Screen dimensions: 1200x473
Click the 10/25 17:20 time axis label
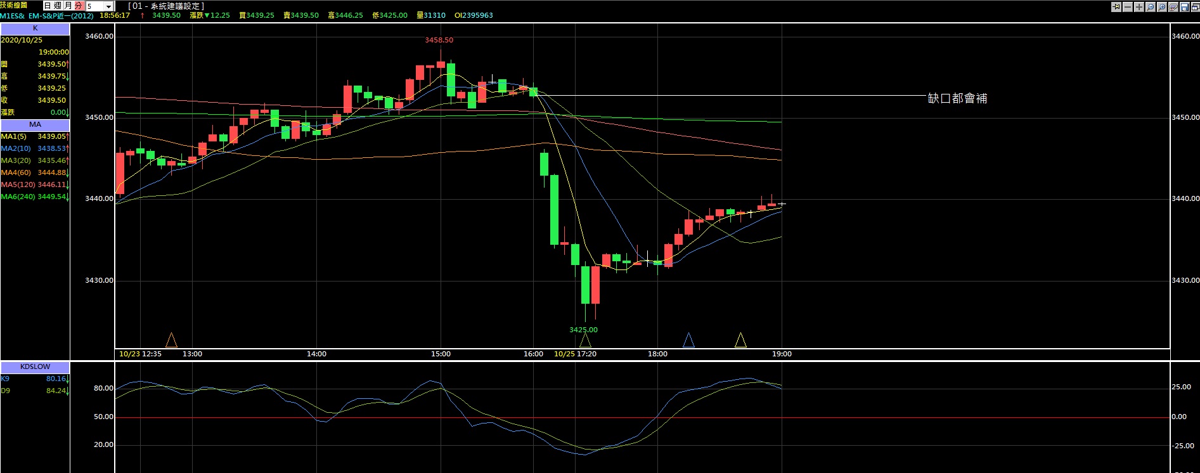pos(575,354)
